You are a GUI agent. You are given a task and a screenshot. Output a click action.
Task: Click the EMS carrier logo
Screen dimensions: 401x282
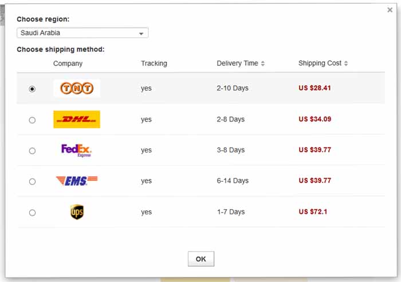point(77,181)
